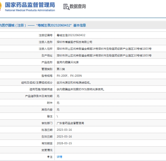Click the 审批部门 label

pos(47,123)
